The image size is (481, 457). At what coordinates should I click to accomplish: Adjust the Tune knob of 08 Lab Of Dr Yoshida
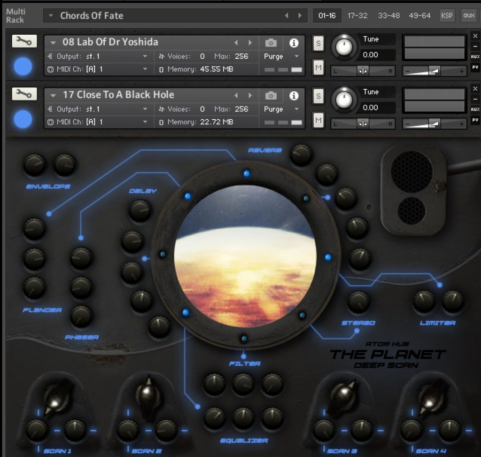(x=344, y=46)
